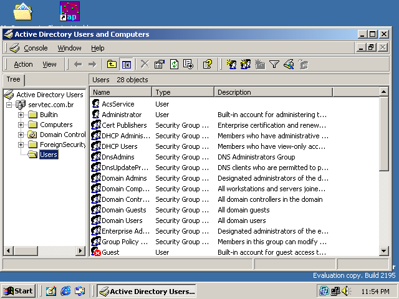Click the Enterprise Admins group icon
399x299 pixels.
[x=96, y=231]
